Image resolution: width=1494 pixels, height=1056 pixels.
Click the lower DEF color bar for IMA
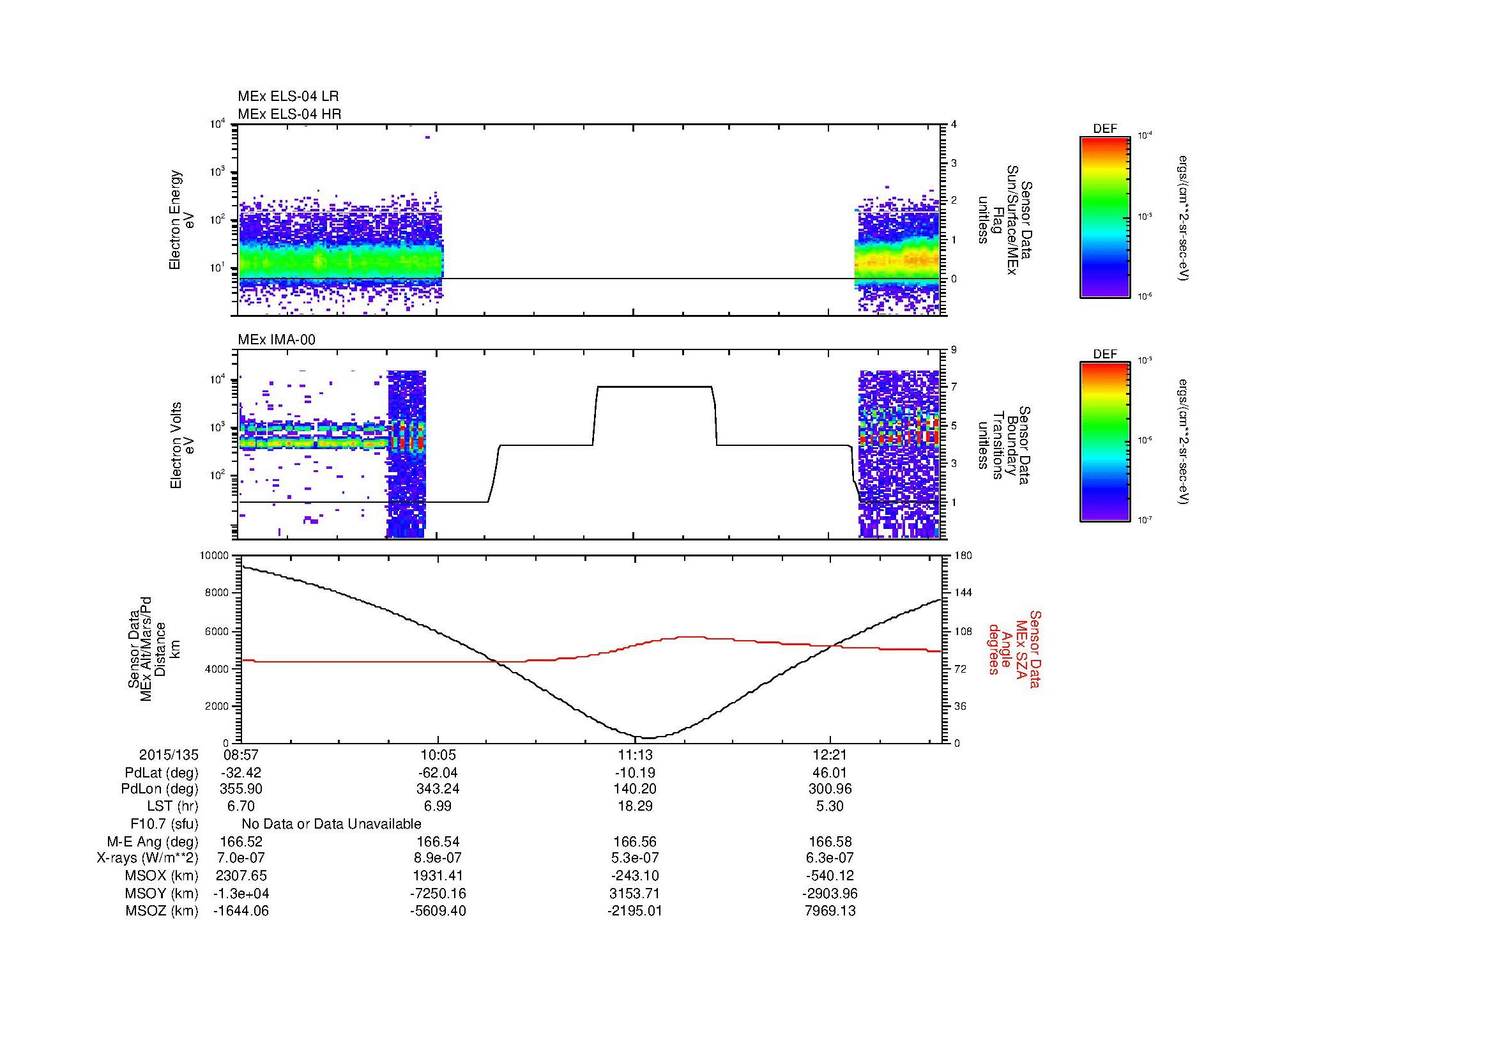pyautogui.click(x=1105, y=442)
